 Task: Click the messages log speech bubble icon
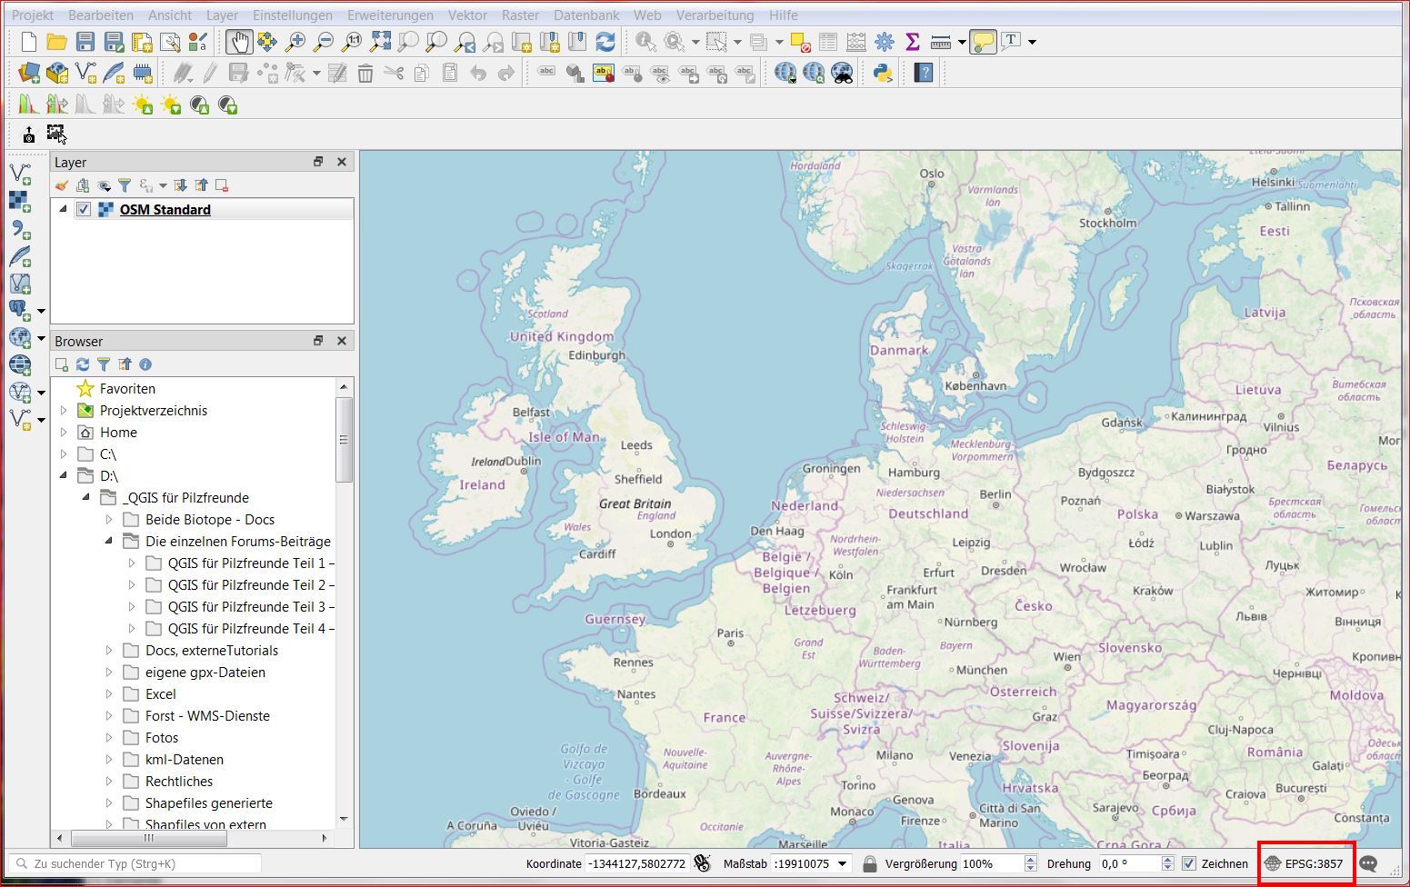click(x=1368, y=863)
